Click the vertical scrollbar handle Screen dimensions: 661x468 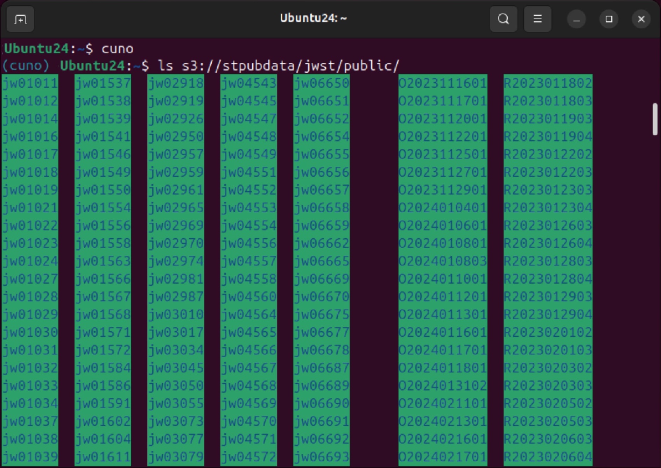pos(655,119)
